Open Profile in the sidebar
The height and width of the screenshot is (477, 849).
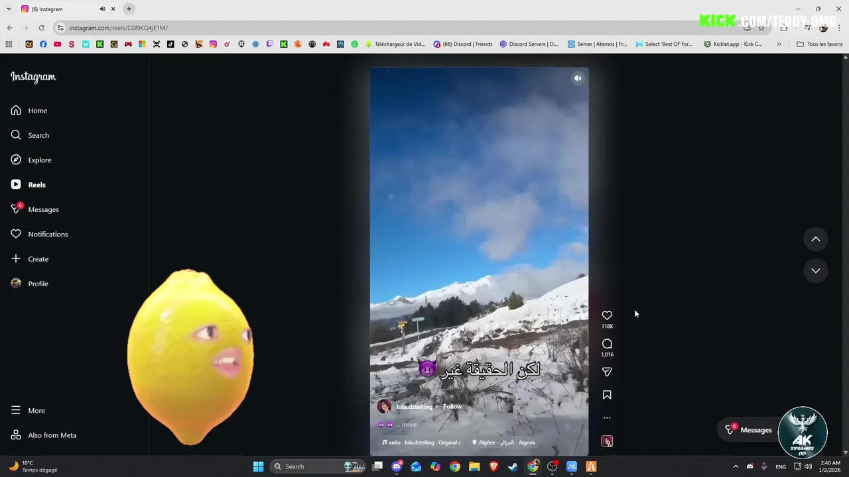[x=30, y=284]
